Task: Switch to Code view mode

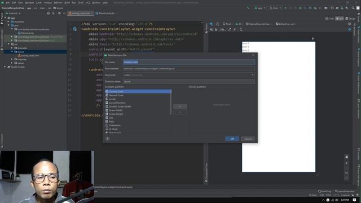Action: (329, 19)
